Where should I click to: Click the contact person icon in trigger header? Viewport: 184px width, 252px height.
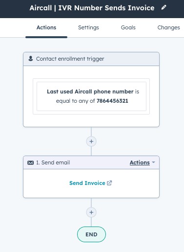pyautogui.click(x=31, y=59)
